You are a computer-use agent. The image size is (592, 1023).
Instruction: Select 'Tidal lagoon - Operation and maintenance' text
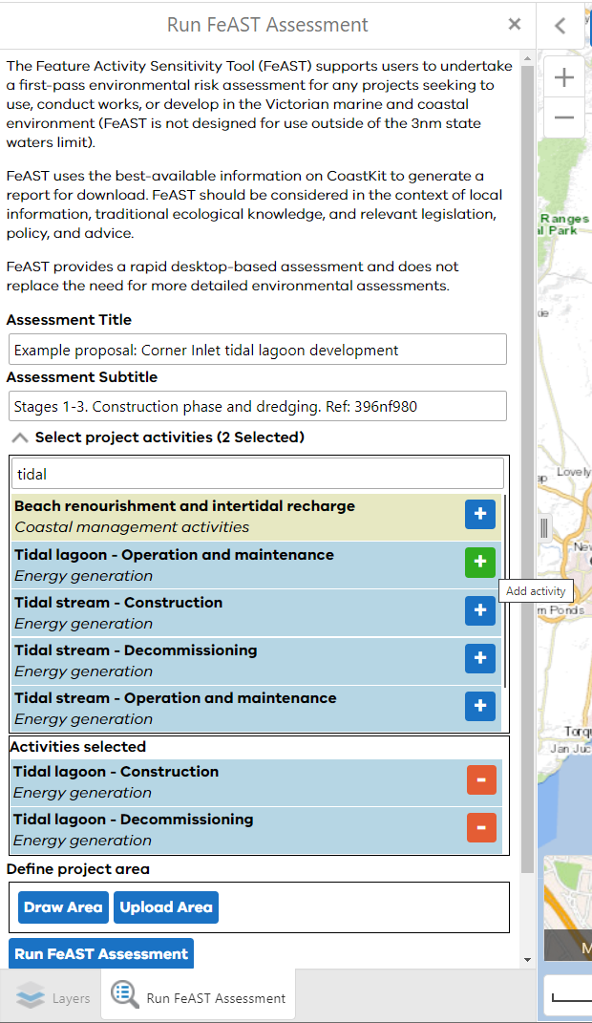[x=174, y=555]
